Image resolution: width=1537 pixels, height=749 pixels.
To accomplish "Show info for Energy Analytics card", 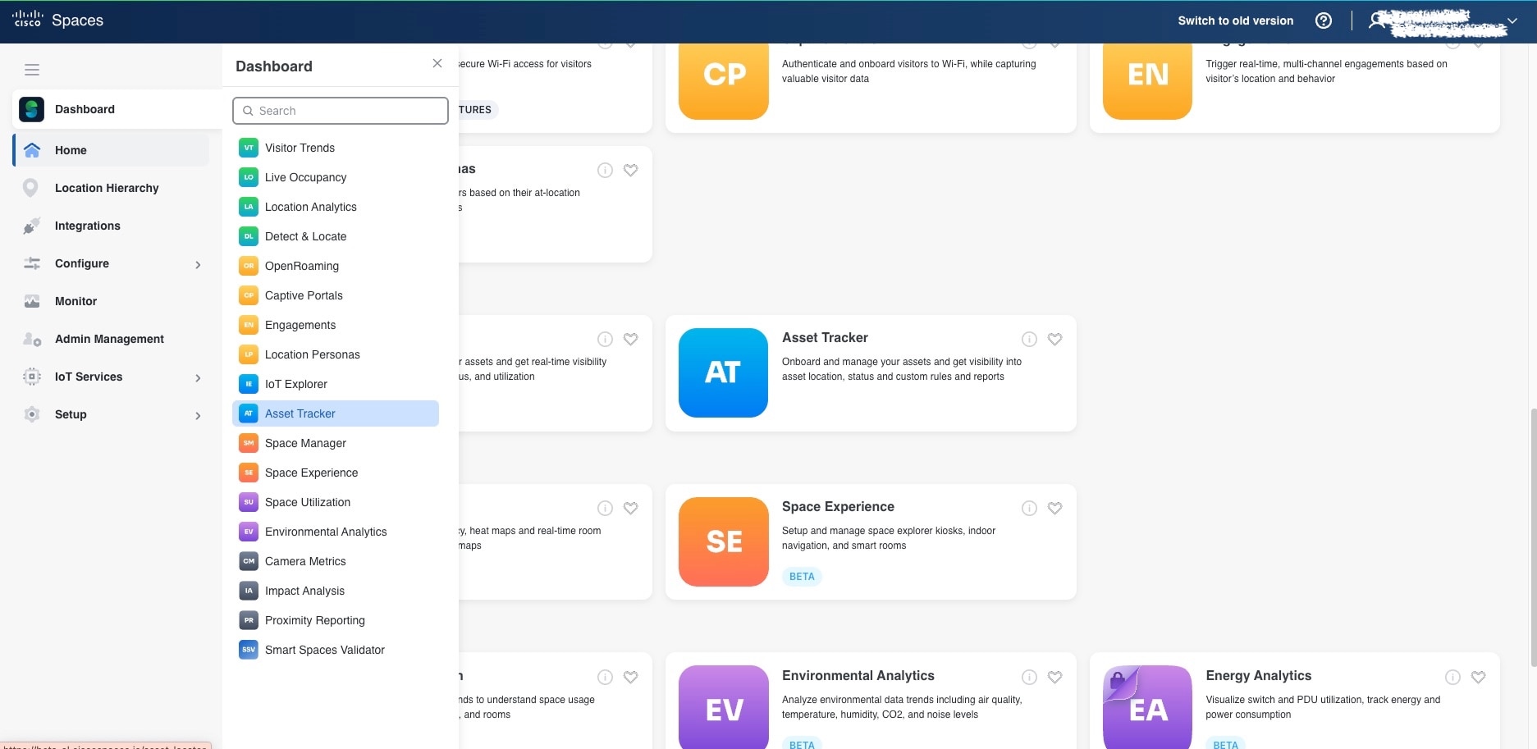I will tap(1452, 678).
